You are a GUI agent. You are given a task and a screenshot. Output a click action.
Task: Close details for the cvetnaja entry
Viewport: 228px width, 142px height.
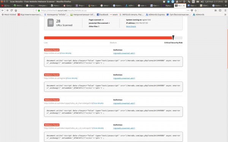point(98,128)
